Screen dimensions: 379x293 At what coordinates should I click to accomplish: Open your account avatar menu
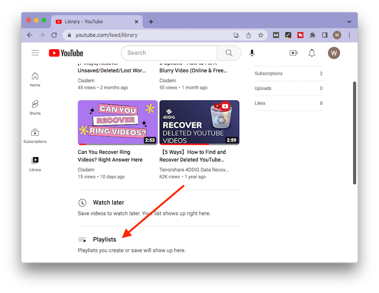click(x=334, y=53)
